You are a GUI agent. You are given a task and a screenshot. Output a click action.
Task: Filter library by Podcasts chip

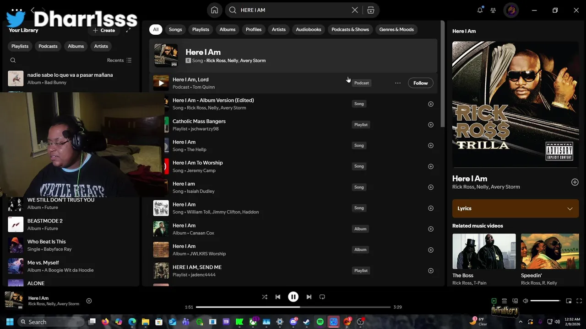click(x=48, y=46)
